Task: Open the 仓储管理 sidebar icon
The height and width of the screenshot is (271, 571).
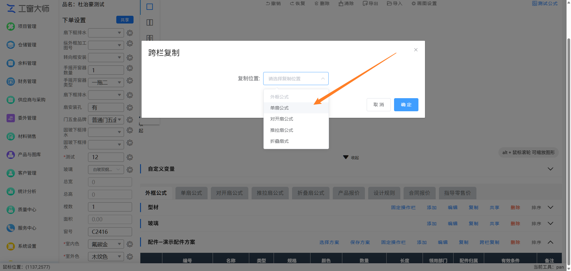Action: click(11, 45)
